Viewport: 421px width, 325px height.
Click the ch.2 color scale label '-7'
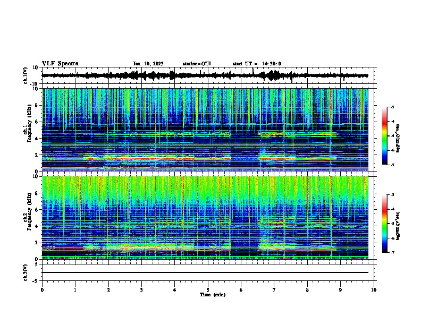(392, 252)
